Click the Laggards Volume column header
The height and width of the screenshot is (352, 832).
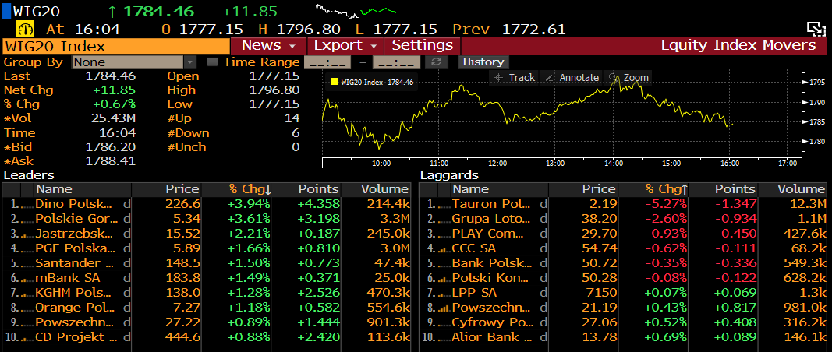coord(792,189)
